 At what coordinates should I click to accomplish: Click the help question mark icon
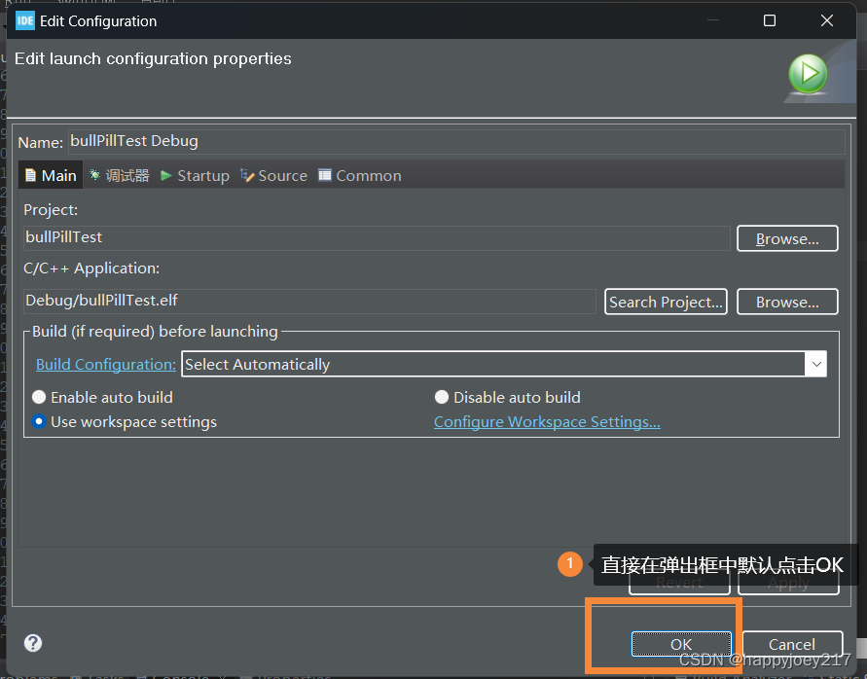click(33, 643)
